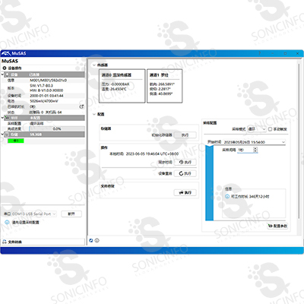Click the device reset execute icon
The height and width of the screenshot is (304, 304).
coord(181,173)
